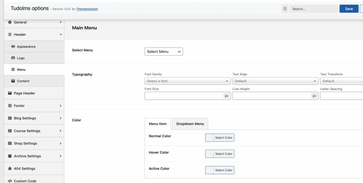Switch to the Dropdown Menu tab

coord(190,124)
